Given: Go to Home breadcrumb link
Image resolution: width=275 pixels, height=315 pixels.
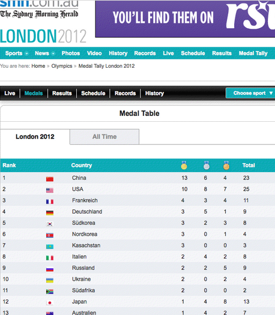Looking at the screenshot, I should tap(38, 66).
